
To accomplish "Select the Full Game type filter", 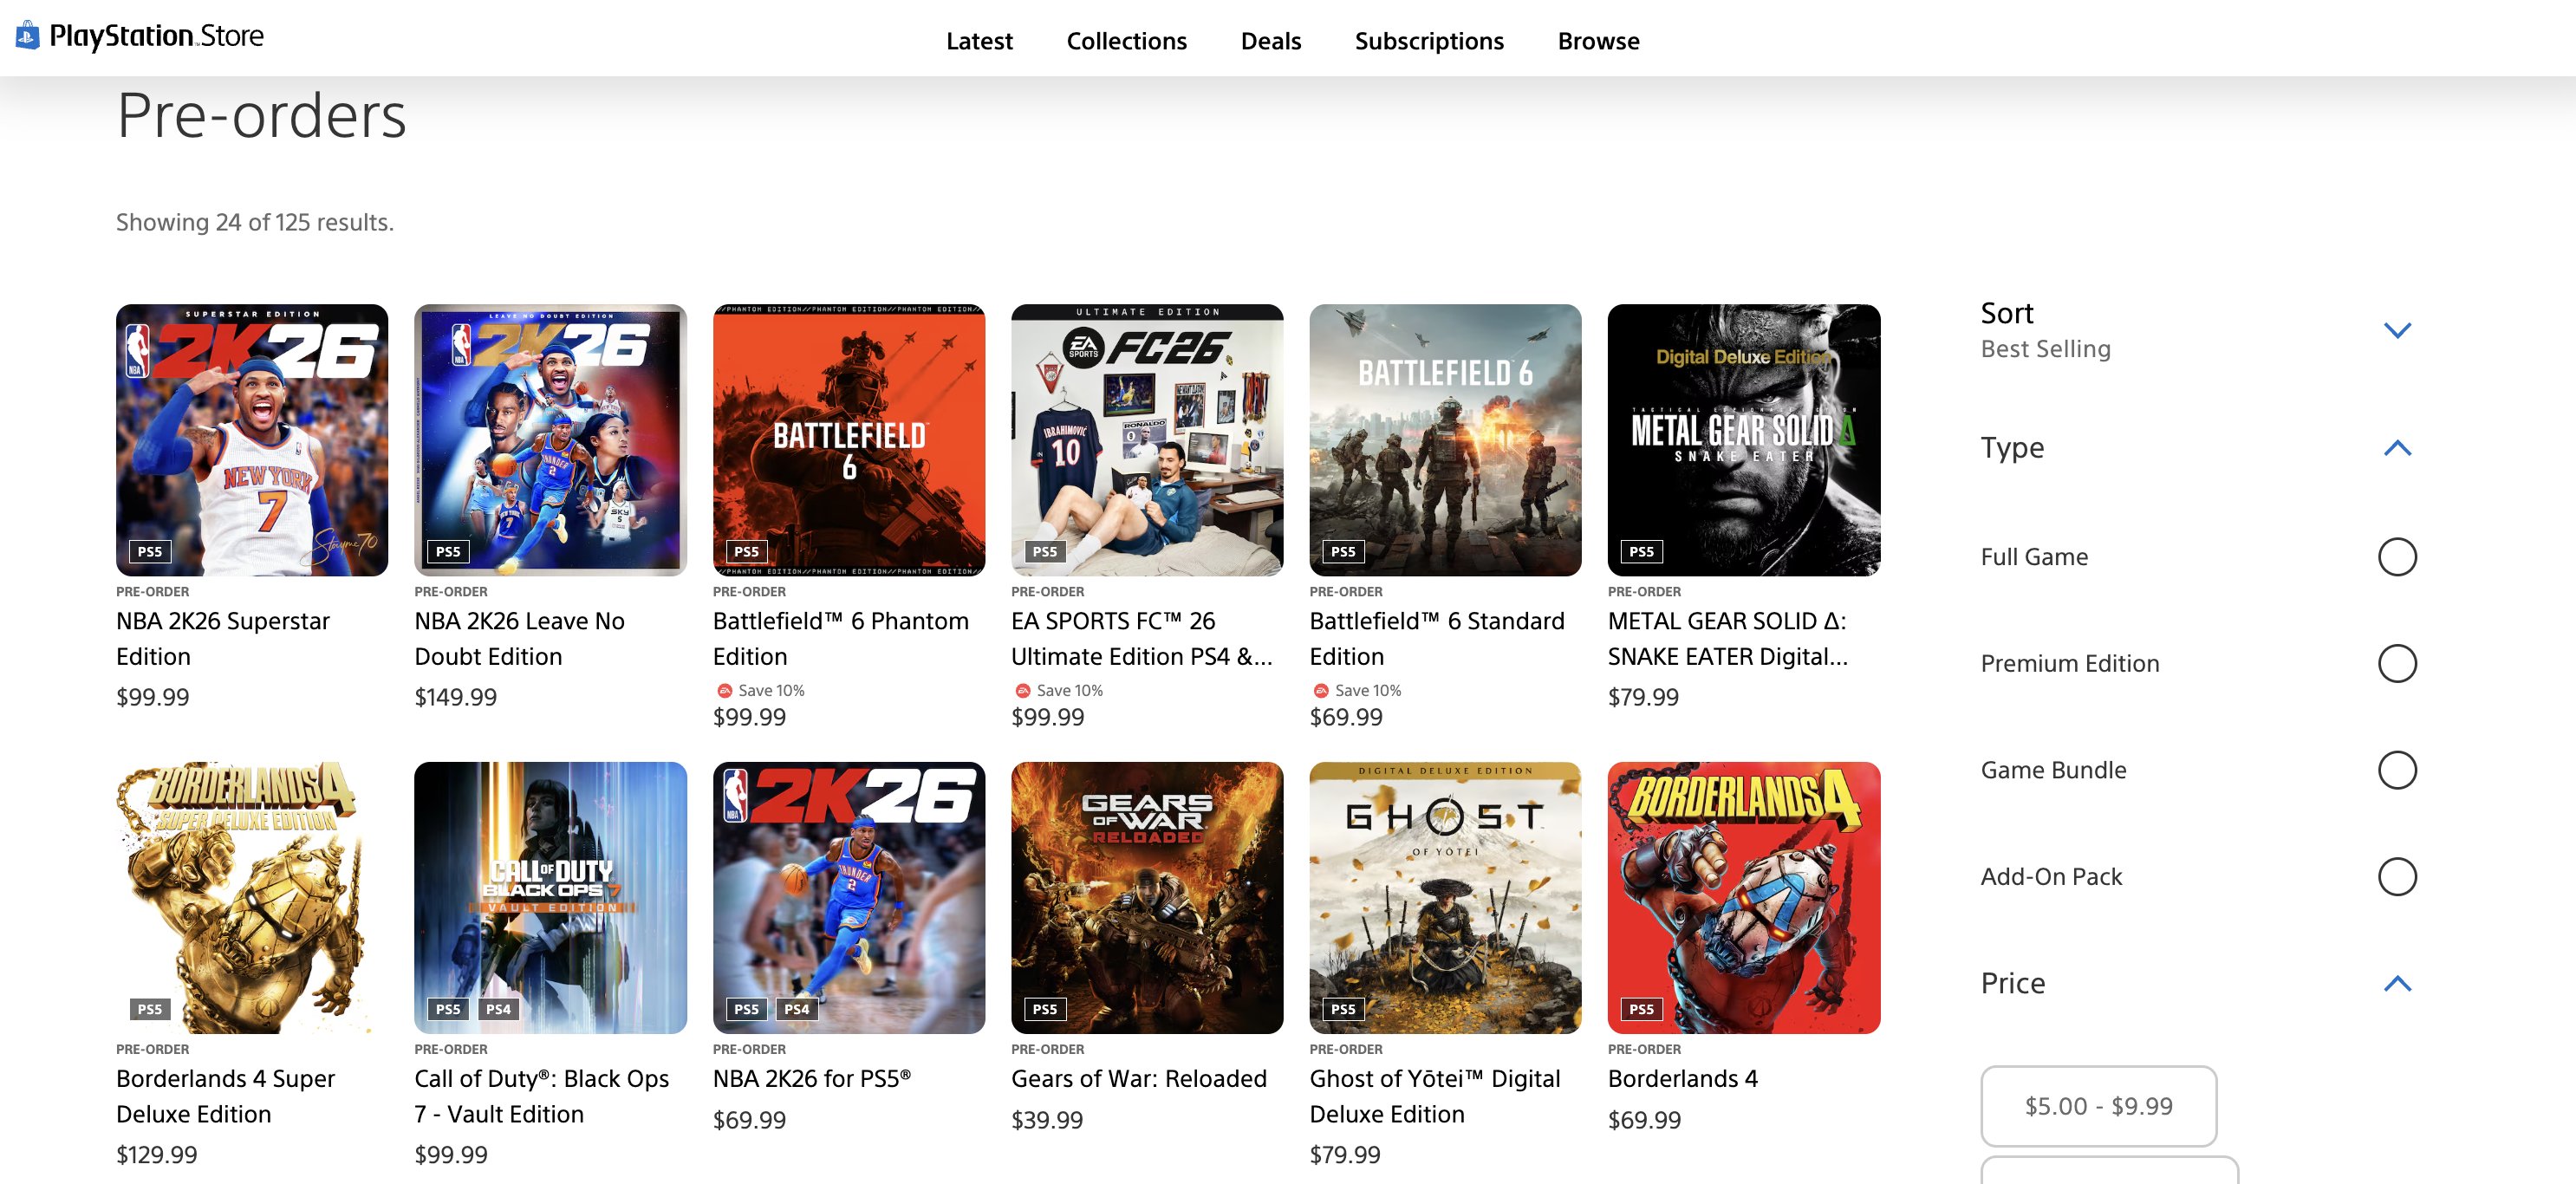I will [2396, 557].
